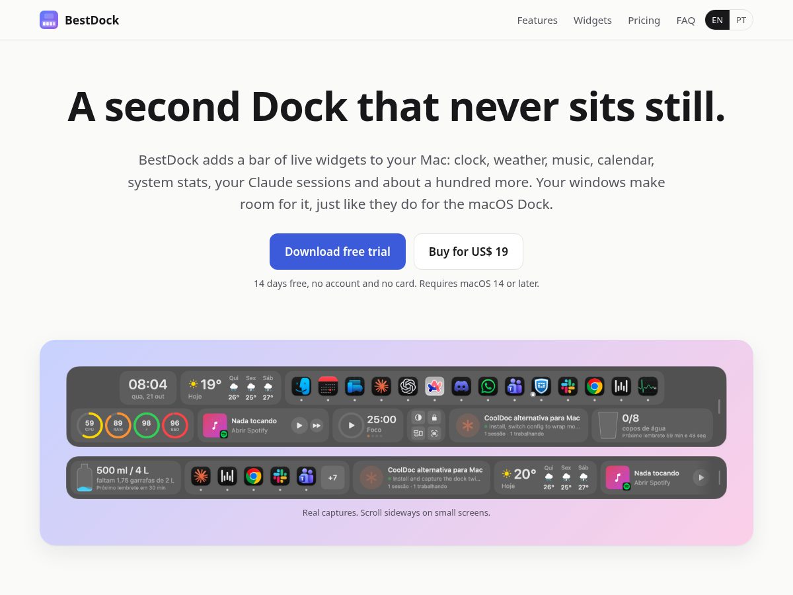Click "A second Dock that never sits still" heading
Screen dimensions: 793x595
[397, 106]
